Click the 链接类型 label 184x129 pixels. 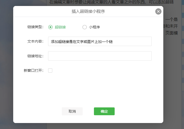pos(35,27)
